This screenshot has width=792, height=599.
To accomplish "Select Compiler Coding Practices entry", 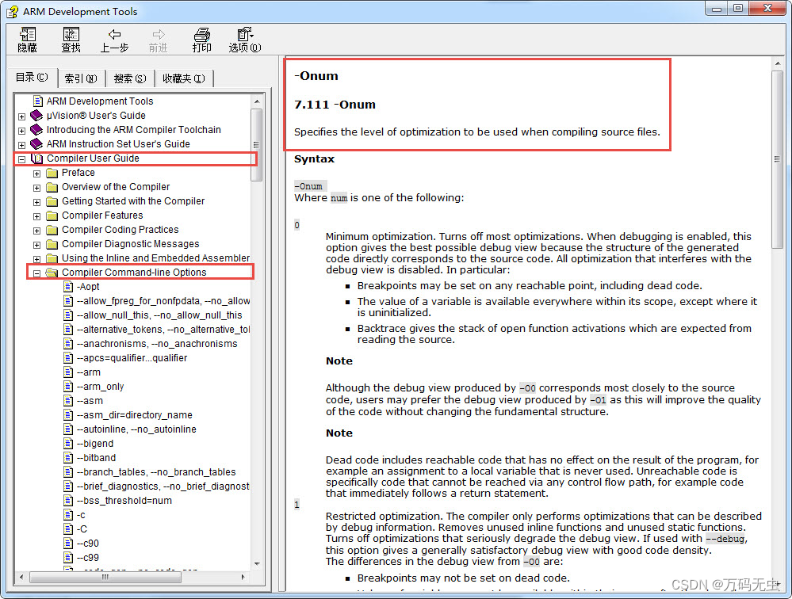I will tap(121, 230).
